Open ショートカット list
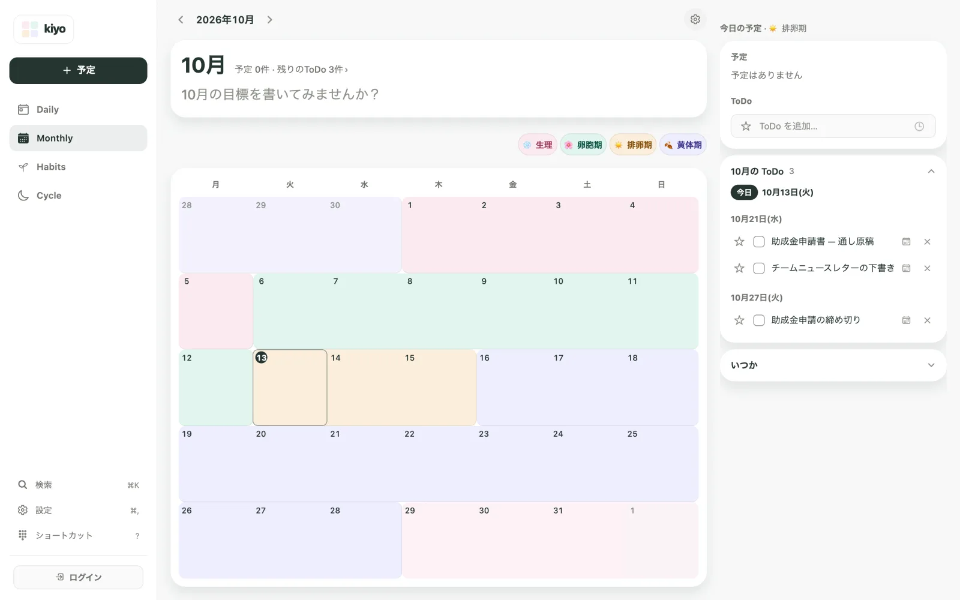The height and width of the screenshot is (600, 960). (x=78, y=535)
